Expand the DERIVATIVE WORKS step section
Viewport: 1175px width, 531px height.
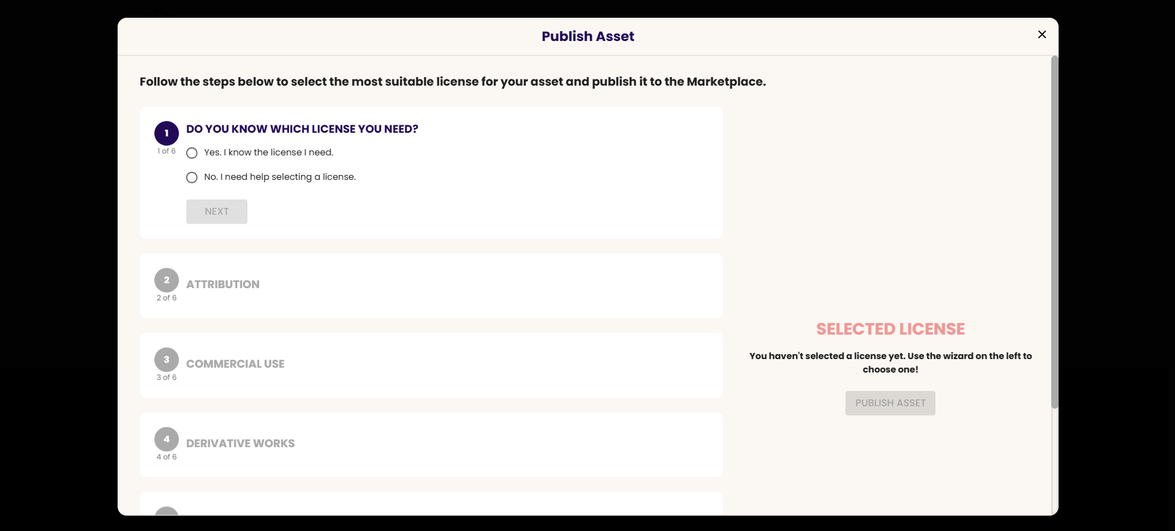click(240, 444)
